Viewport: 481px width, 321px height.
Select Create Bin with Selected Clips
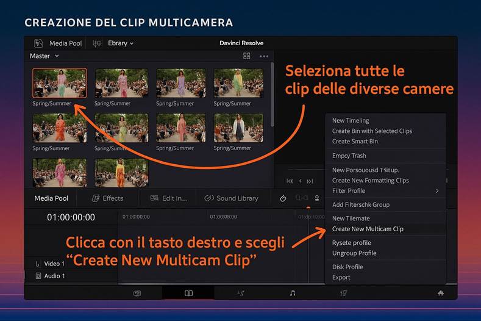[372, 131]
